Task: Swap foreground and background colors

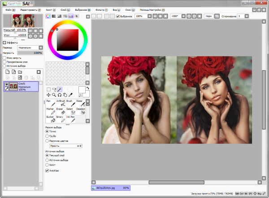Action: pos(88,88)
